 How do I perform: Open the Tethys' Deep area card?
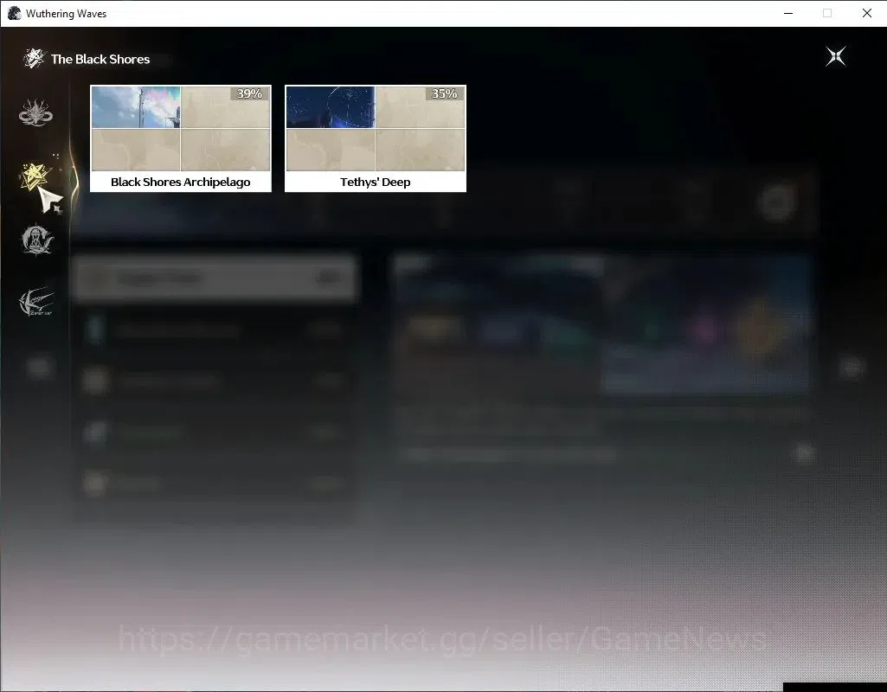(x=376, y=138)
